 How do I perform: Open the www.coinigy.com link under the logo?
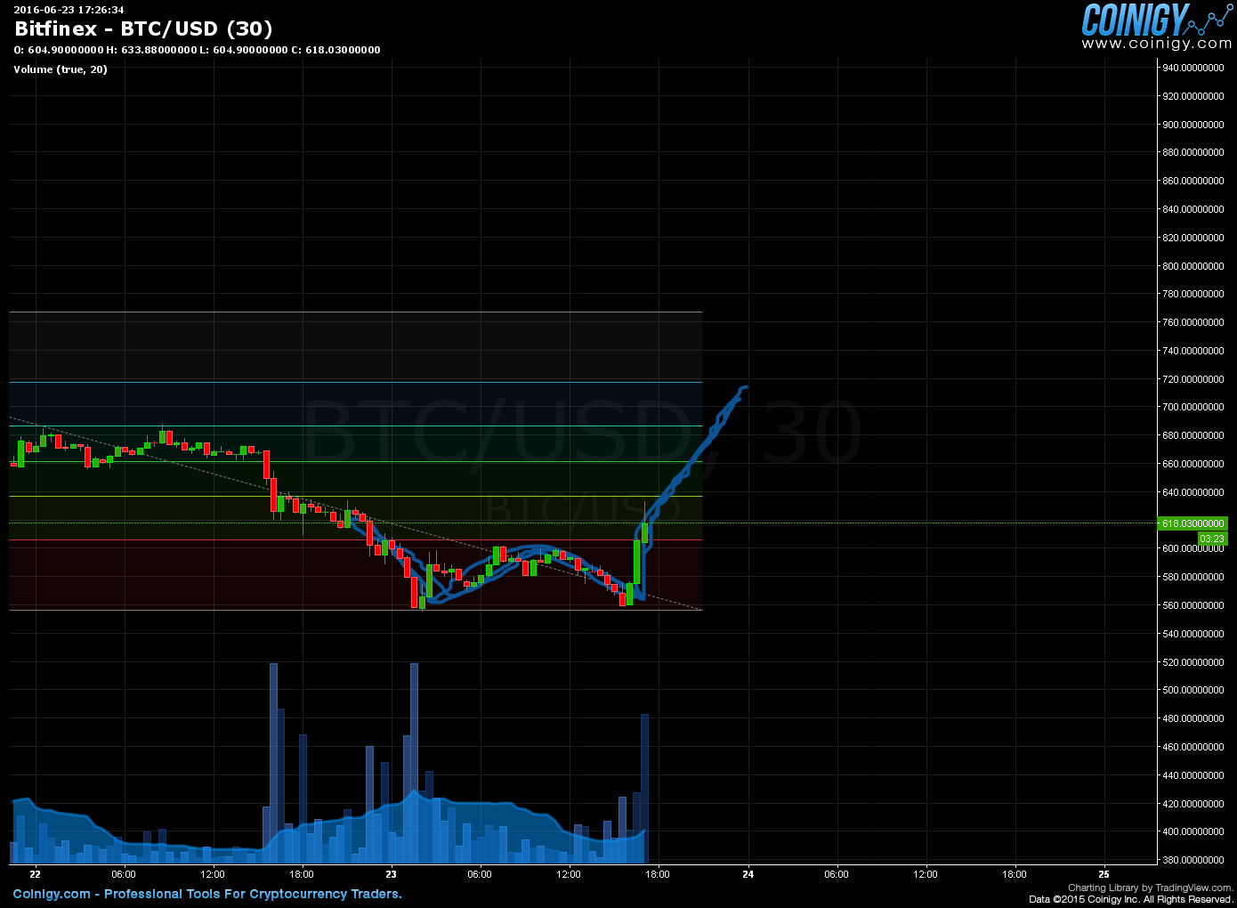point(1156,44)
